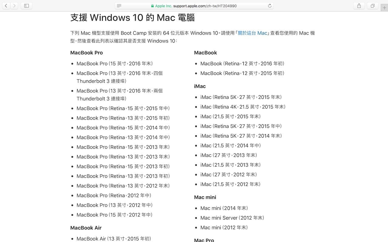Click MacBook Air (13 英寸, 2015 年初)

coord(114,239)
